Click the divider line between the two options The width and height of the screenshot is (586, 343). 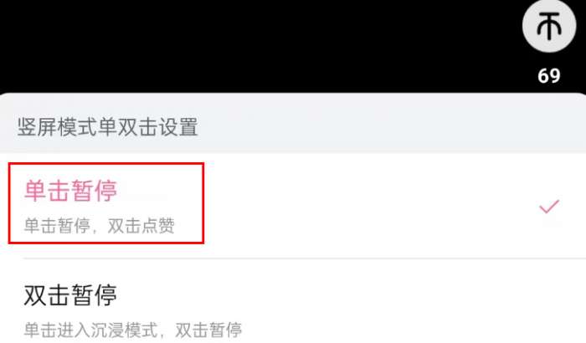pos(304,259)
